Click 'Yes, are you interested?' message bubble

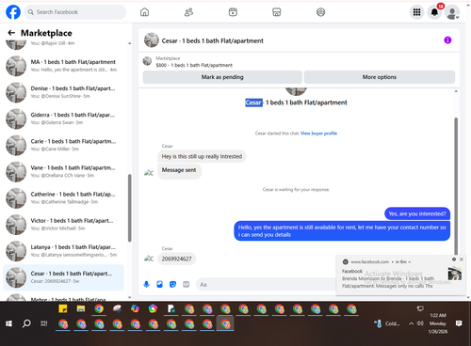417,213
